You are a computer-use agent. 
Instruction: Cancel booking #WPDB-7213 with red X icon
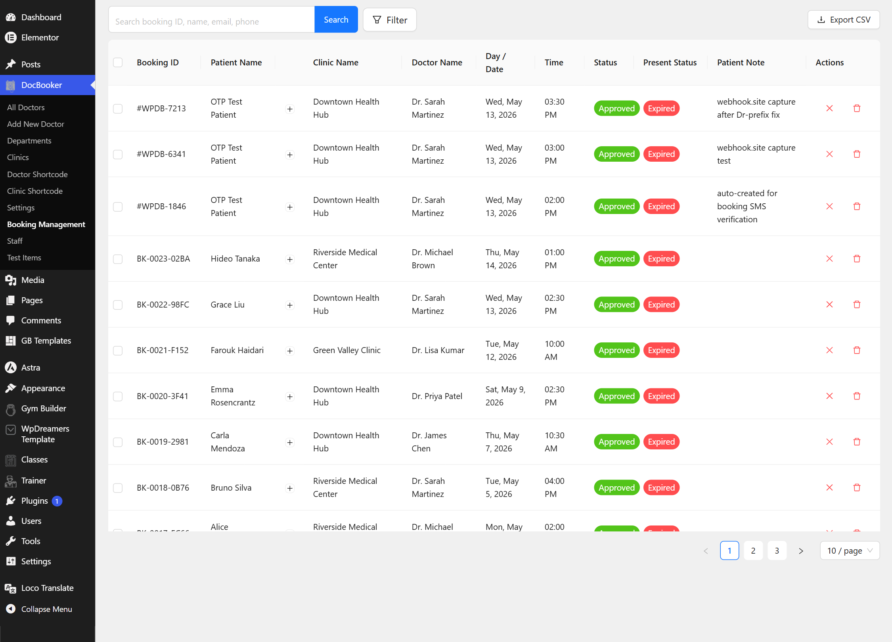pyautogui.click(x=829, y=108)
